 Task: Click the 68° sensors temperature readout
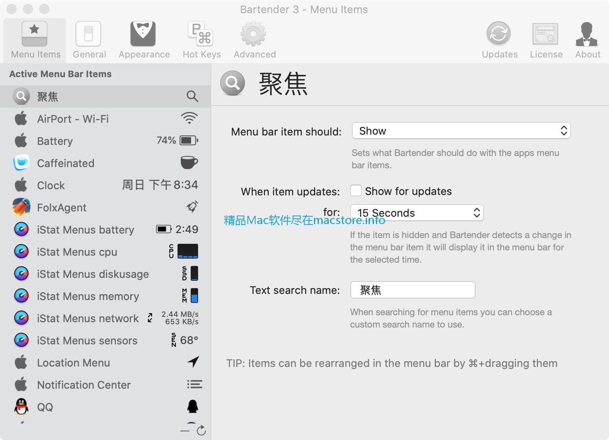coord(189,340)
